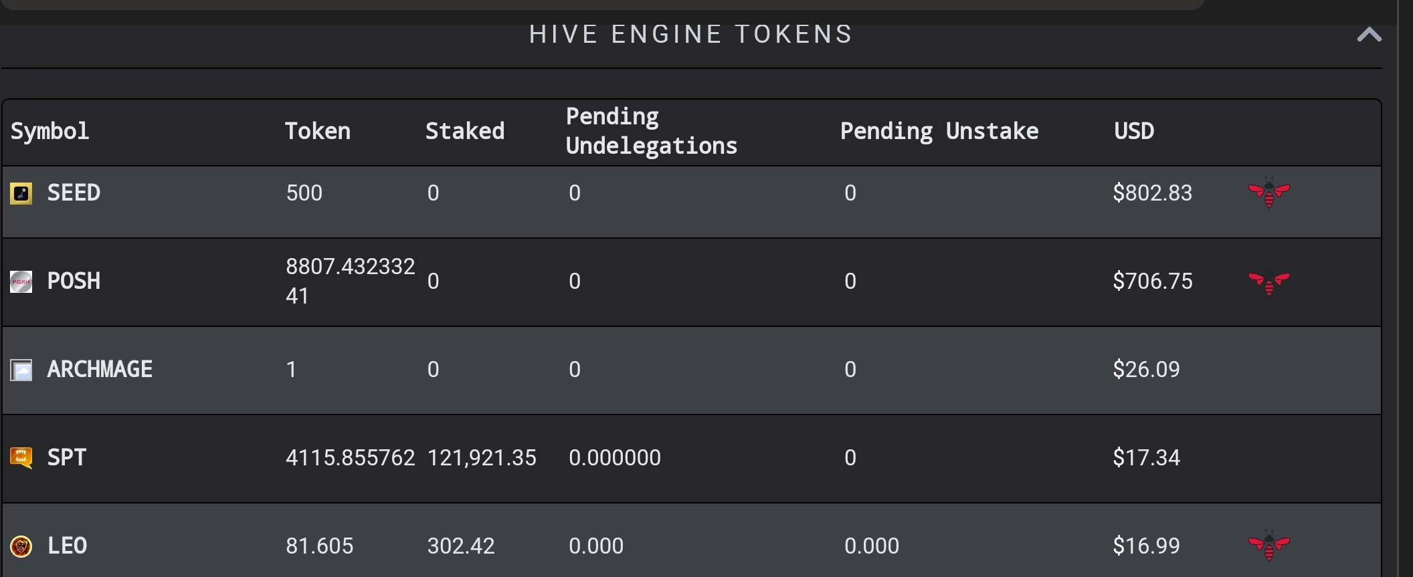Sort by the Token column header
The height and width of the screenshot is (577, 1413).
pos(317,131)
